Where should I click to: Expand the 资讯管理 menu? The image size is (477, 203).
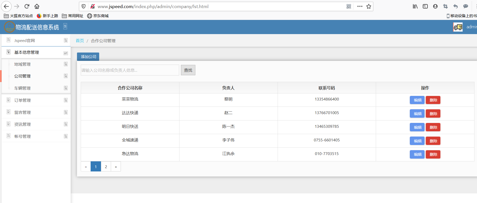36,124
